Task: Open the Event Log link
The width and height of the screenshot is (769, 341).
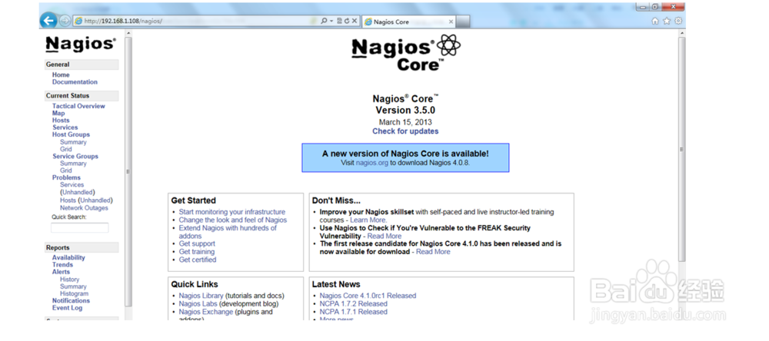Action: 67,308
